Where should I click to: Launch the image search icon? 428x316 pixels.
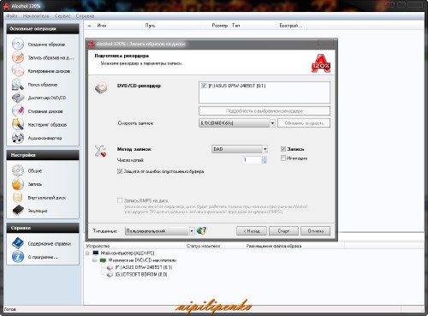[18, 85]
